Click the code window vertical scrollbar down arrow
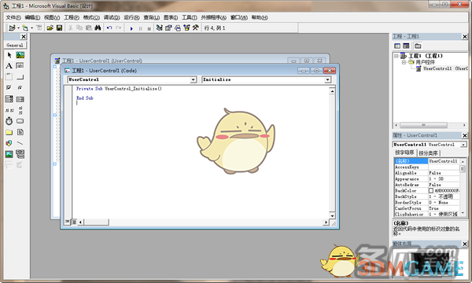The width and height of the screenshot is (472, 283). (332, 215)
